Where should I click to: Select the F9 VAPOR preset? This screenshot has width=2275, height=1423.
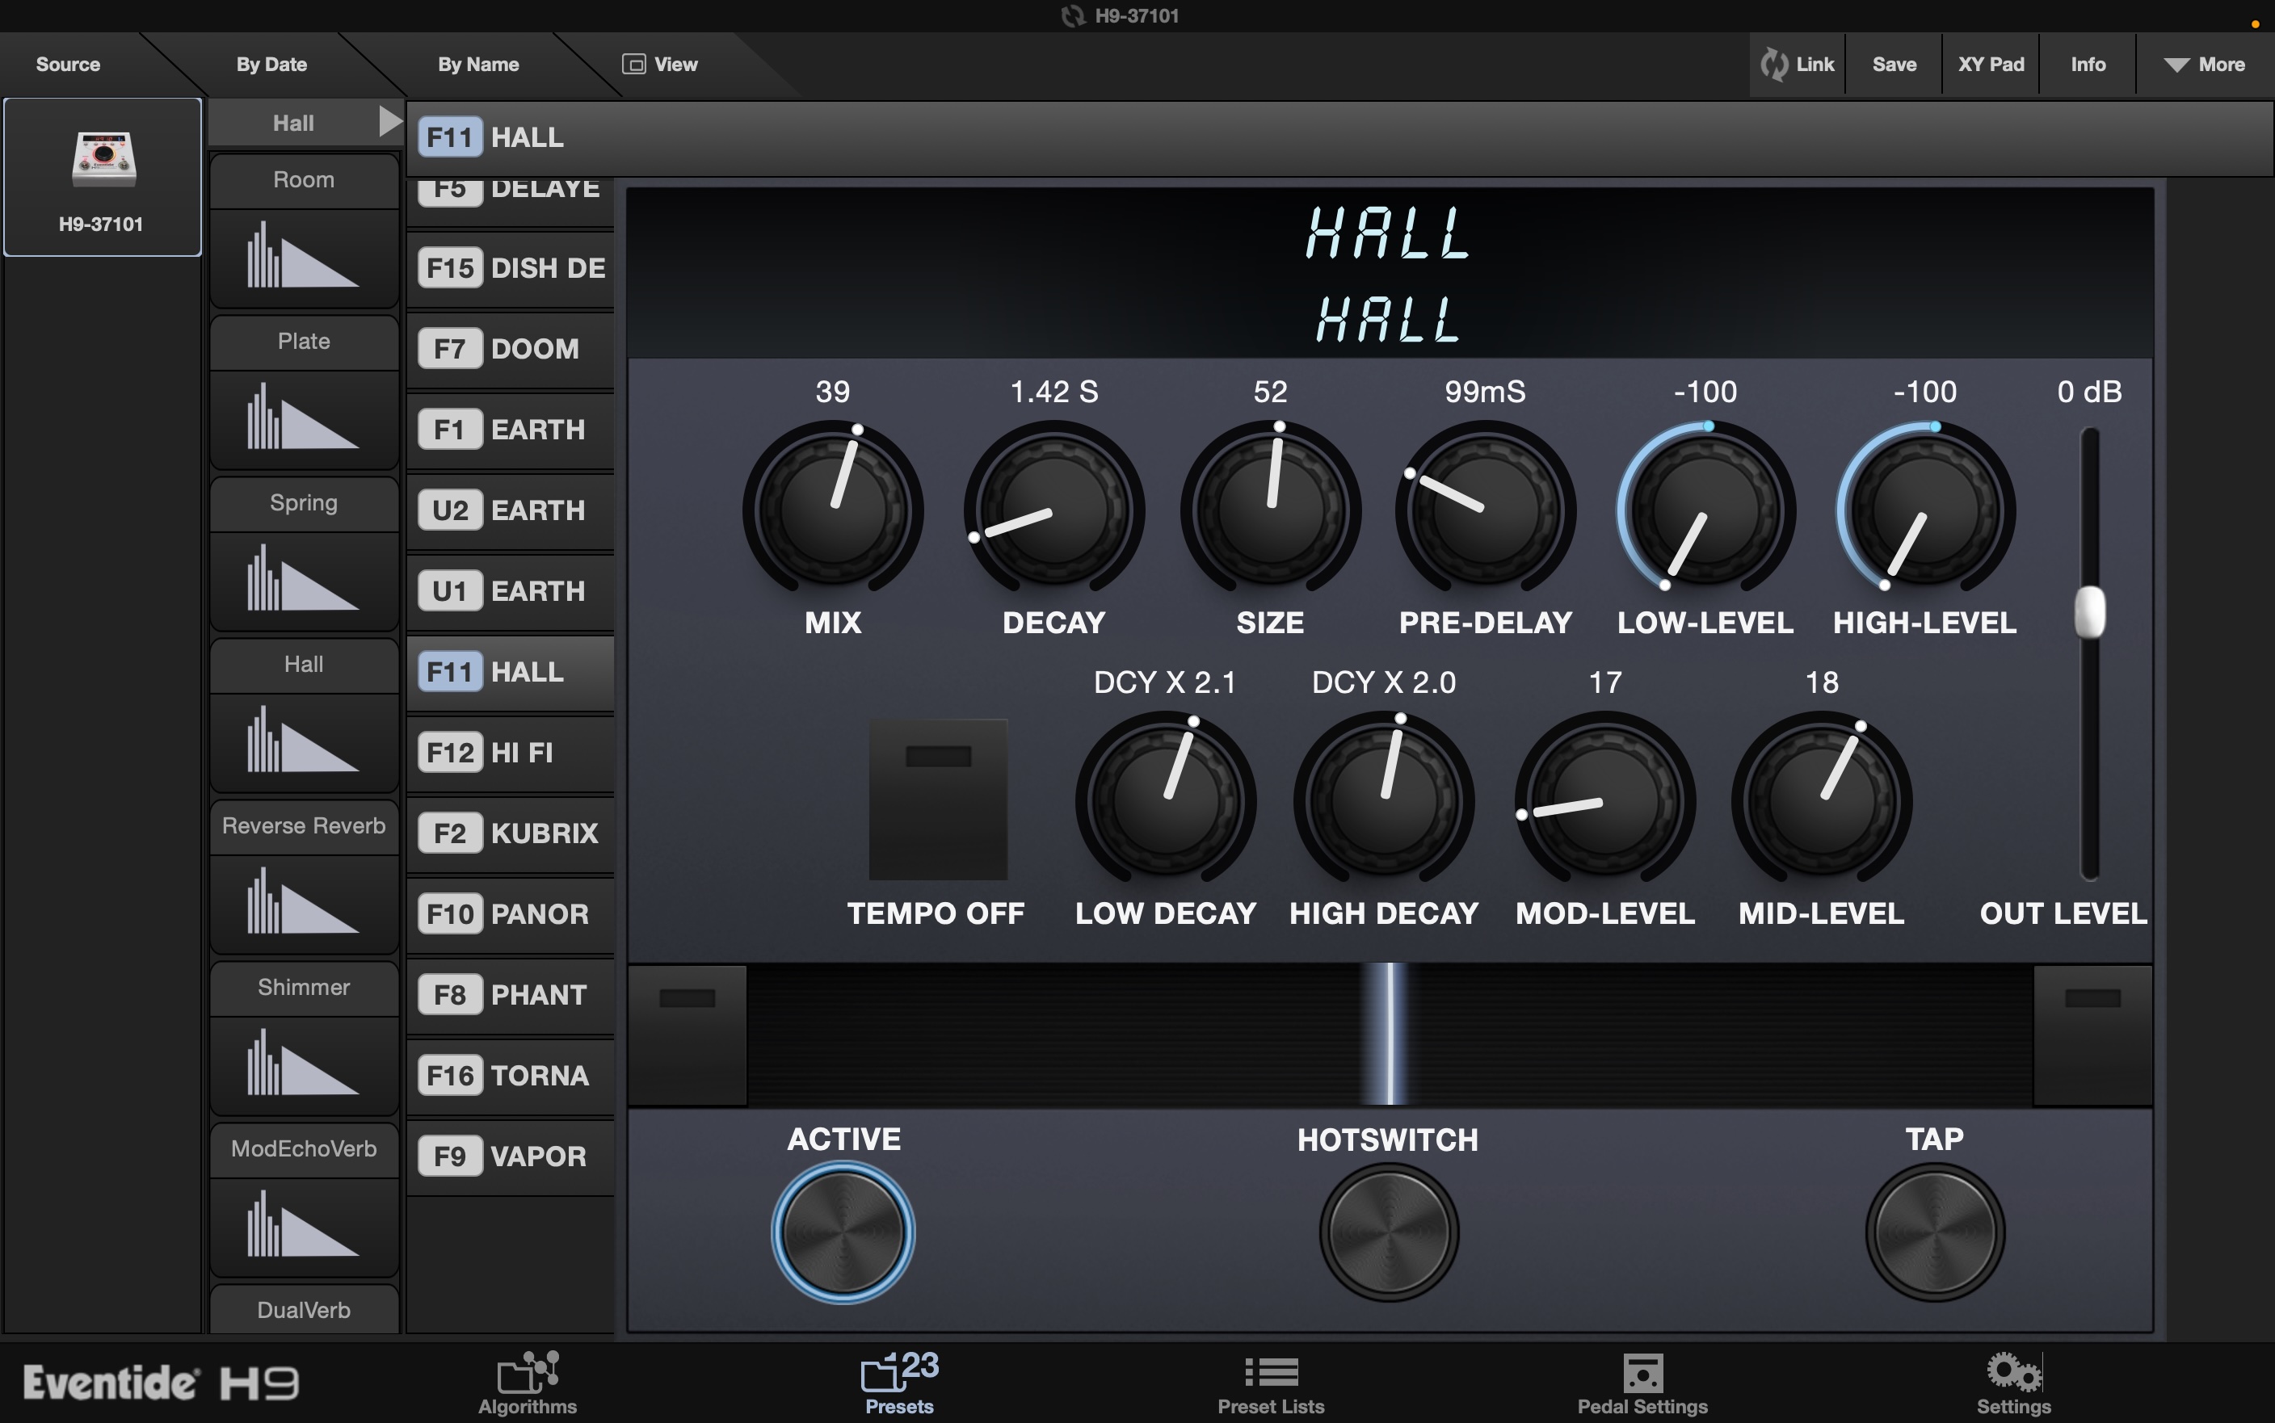(x=511, y=1156)
